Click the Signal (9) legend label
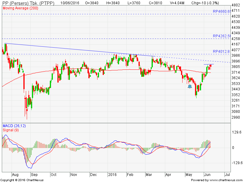243x182 pixels. click(10, 130)
